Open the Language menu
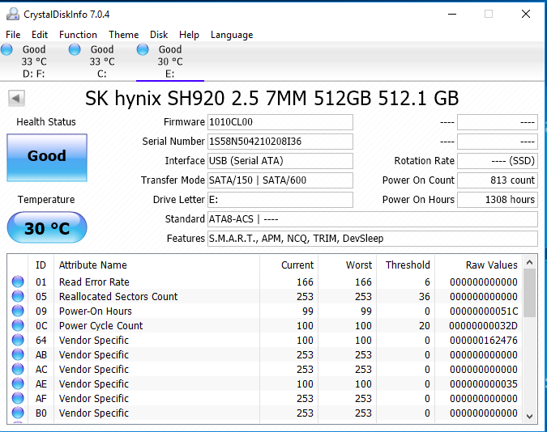The width and height of the screenshot is (547, 432). click(x=232, y=35)
